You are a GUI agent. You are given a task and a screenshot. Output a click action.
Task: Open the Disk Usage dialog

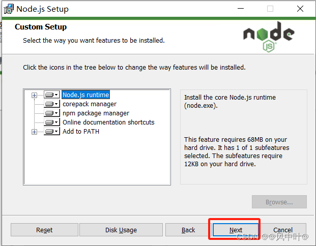(121, 230)
